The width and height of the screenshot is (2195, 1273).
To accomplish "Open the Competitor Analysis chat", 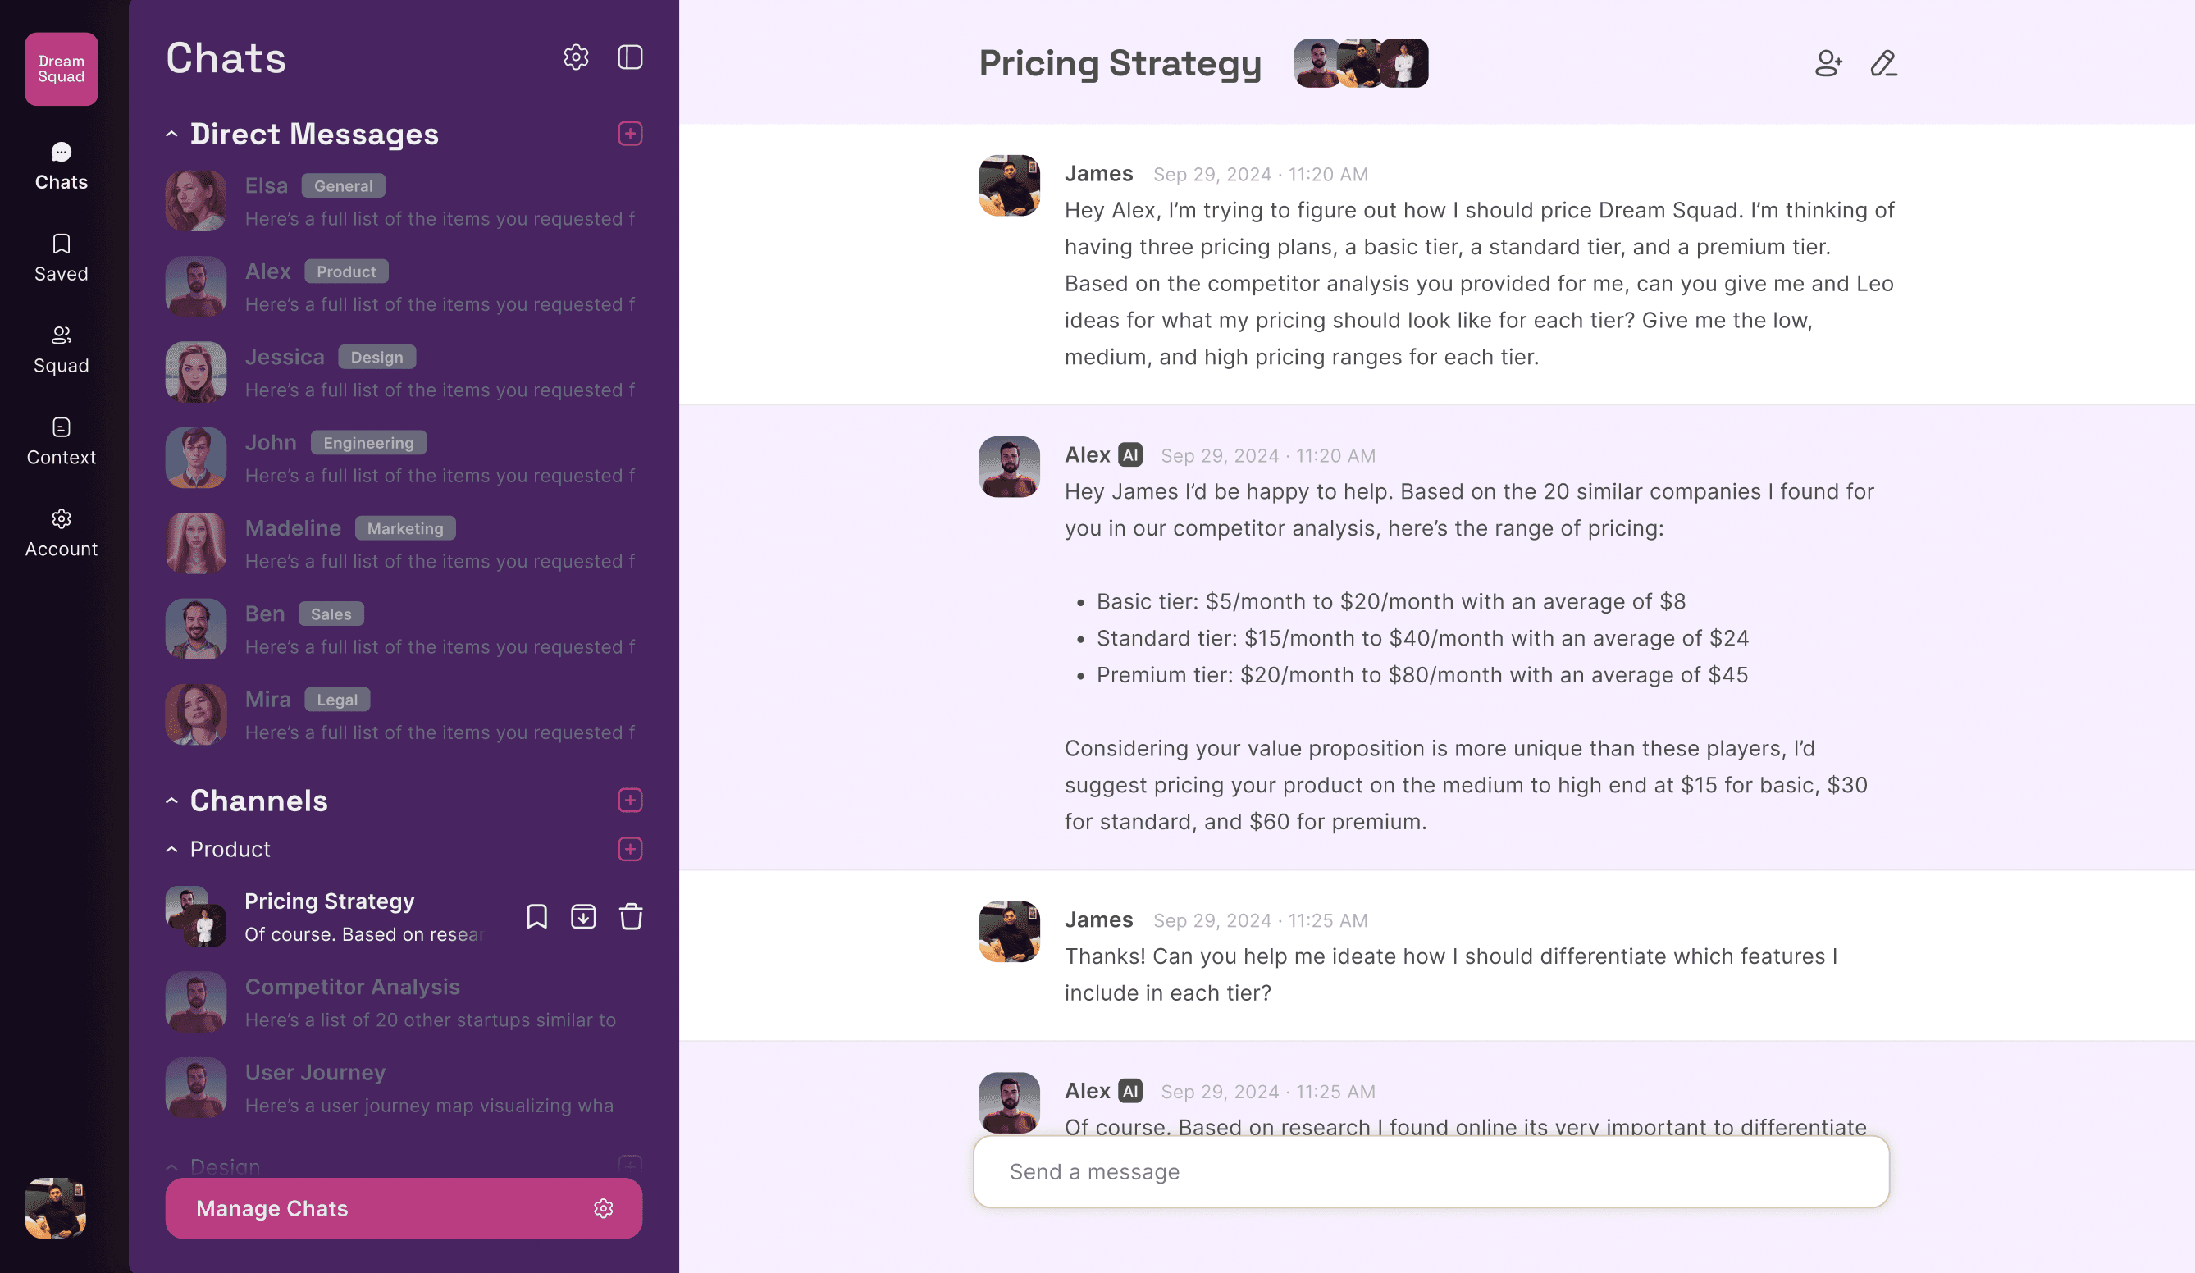I will 404,1002.
